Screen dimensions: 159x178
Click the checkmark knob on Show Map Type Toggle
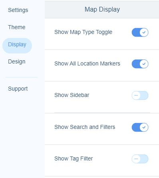(144, 32)
